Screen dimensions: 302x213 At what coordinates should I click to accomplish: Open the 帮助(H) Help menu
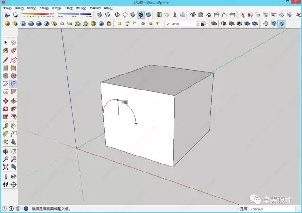[109, 8]
